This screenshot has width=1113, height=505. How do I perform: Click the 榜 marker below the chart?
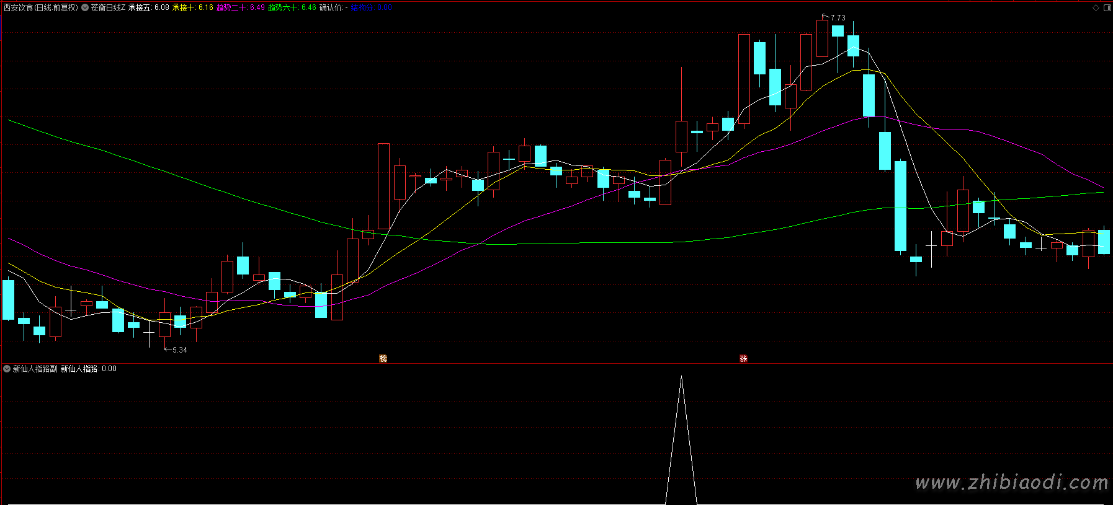pyautogui.click(x=383, y=358)
